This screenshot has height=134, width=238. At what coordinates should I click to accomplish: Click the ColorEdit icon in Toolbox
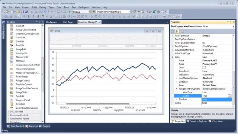click(12, 38)
